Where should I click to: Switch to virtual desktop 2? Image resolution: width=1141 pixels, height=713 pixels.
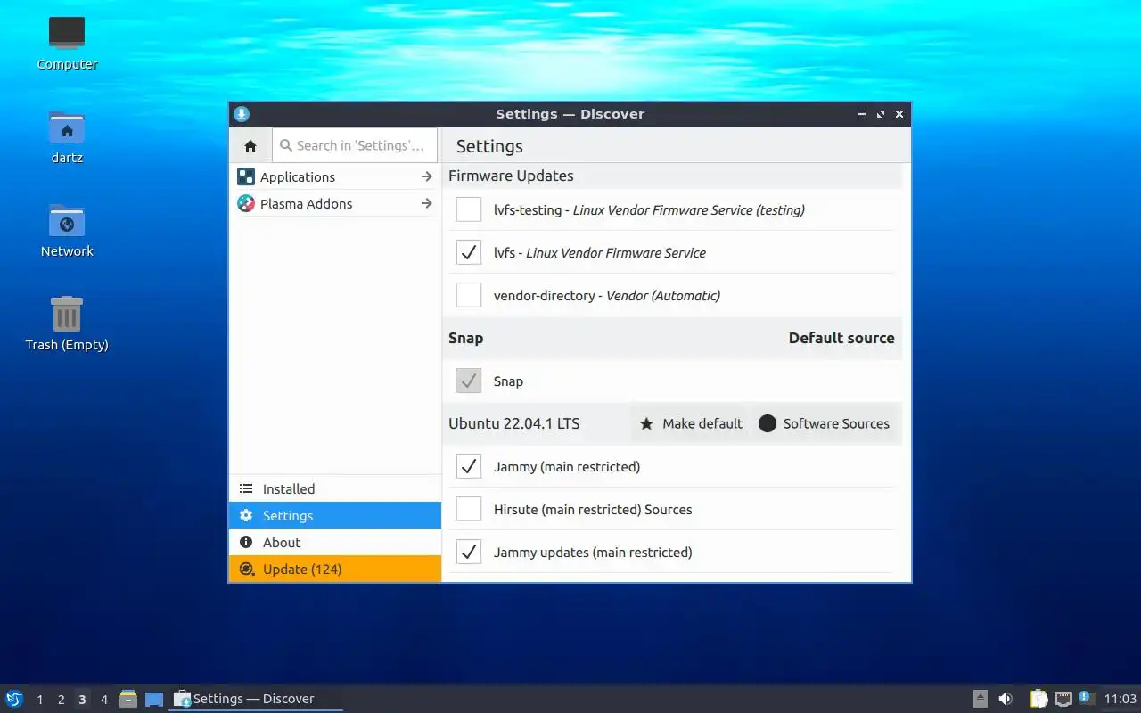click(62, 700)
